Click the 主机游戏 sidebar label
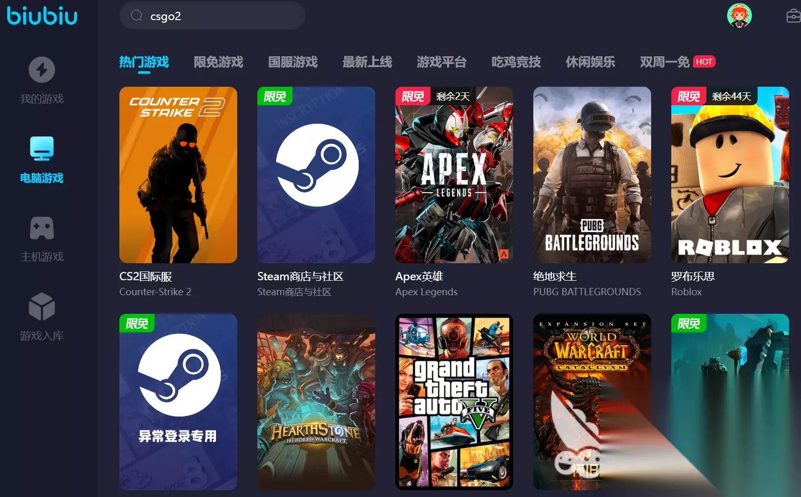 coord(42,256)
